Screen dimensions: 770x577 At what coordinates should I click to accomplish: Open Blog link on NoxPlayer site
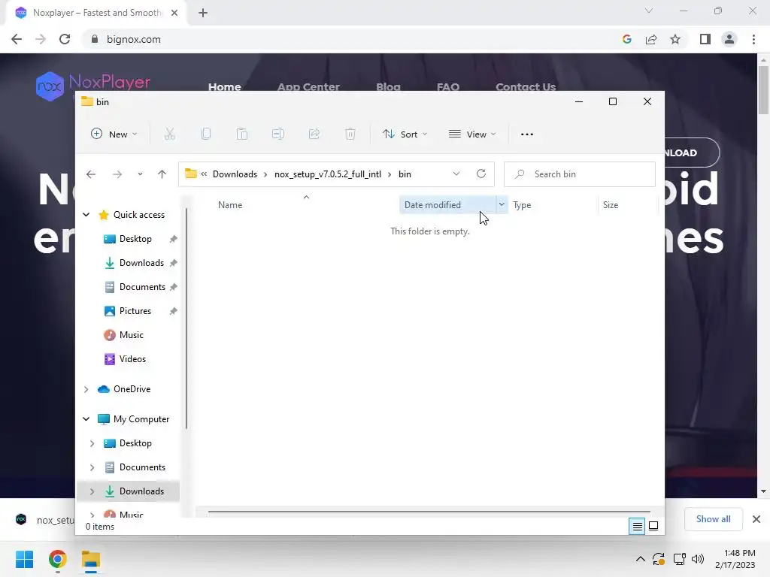pos(388,87)
